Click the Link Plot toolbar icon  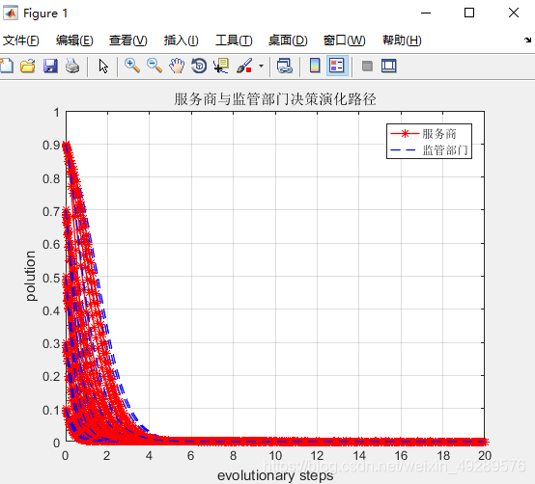(285, 66)
